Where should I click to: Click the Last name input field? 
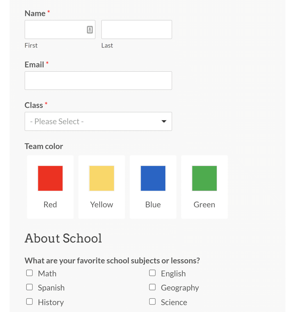(136, 30)
